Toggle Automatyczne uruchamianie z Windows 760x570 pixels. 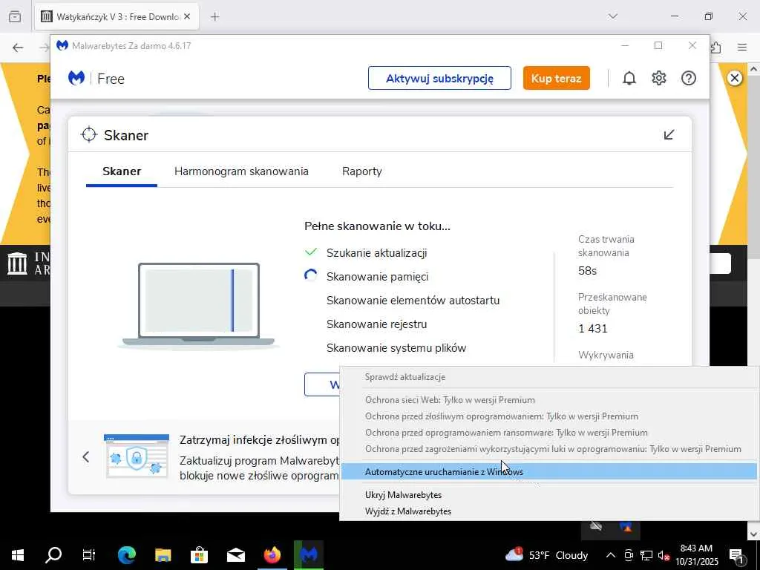coord(548,471)
